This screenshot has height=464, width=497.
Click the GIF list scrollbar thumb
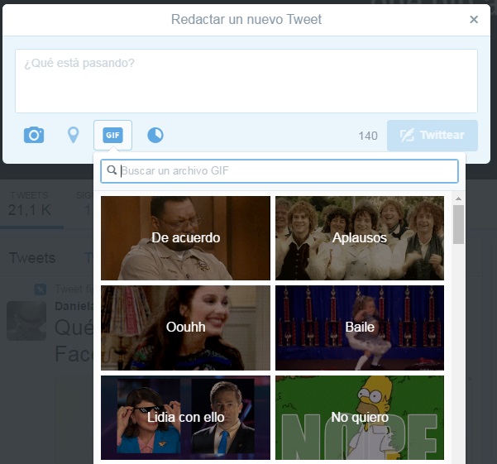tap(458, 224)
